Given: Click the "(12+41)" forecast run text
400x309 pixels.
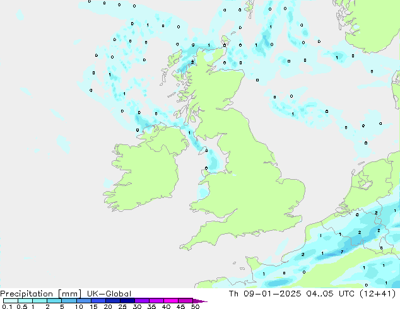Looking at the screenshot, I should [x=377, y=293].
